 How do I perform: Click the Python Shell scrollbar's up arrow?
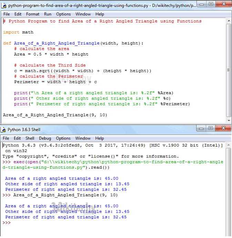(x=229, y=146)
